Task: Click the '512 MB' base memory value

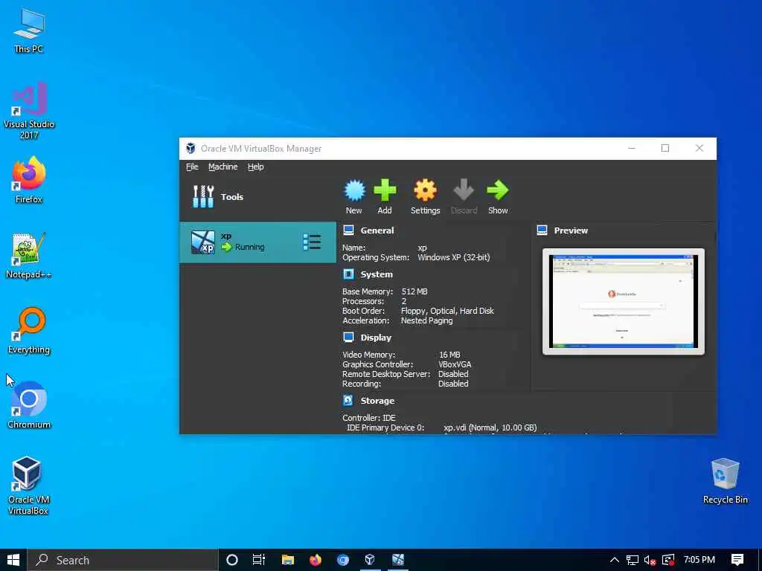Action: click(x=414, y=291)
